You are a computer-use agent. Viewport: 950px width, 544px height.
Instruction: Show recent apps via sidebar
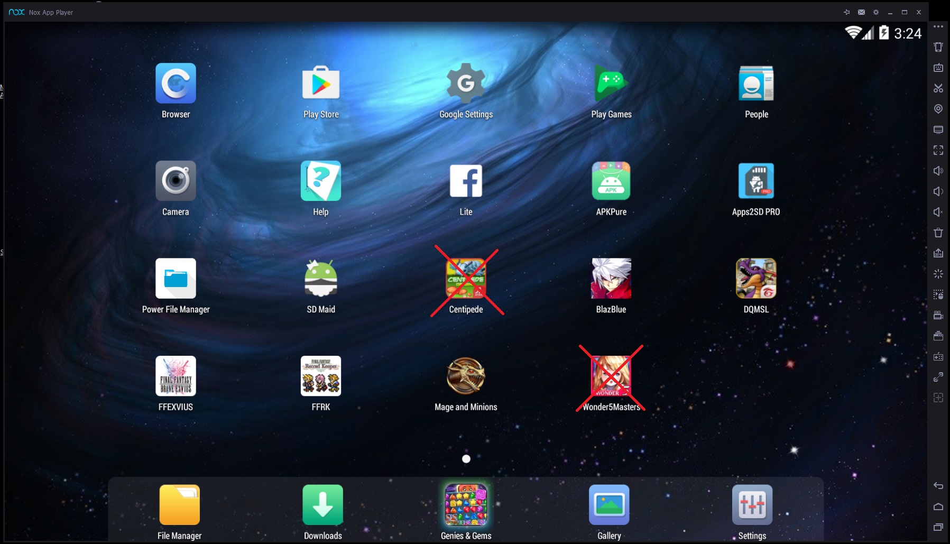click(938, 527)
